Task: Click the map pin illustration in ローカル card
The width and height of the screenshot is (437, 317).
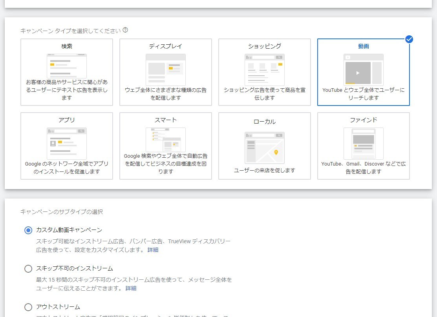Action: coord(265,148)
